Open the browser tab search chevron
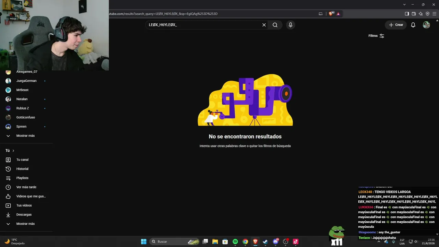The width and height of the screenshot is (439, 247). coord(404,4)
